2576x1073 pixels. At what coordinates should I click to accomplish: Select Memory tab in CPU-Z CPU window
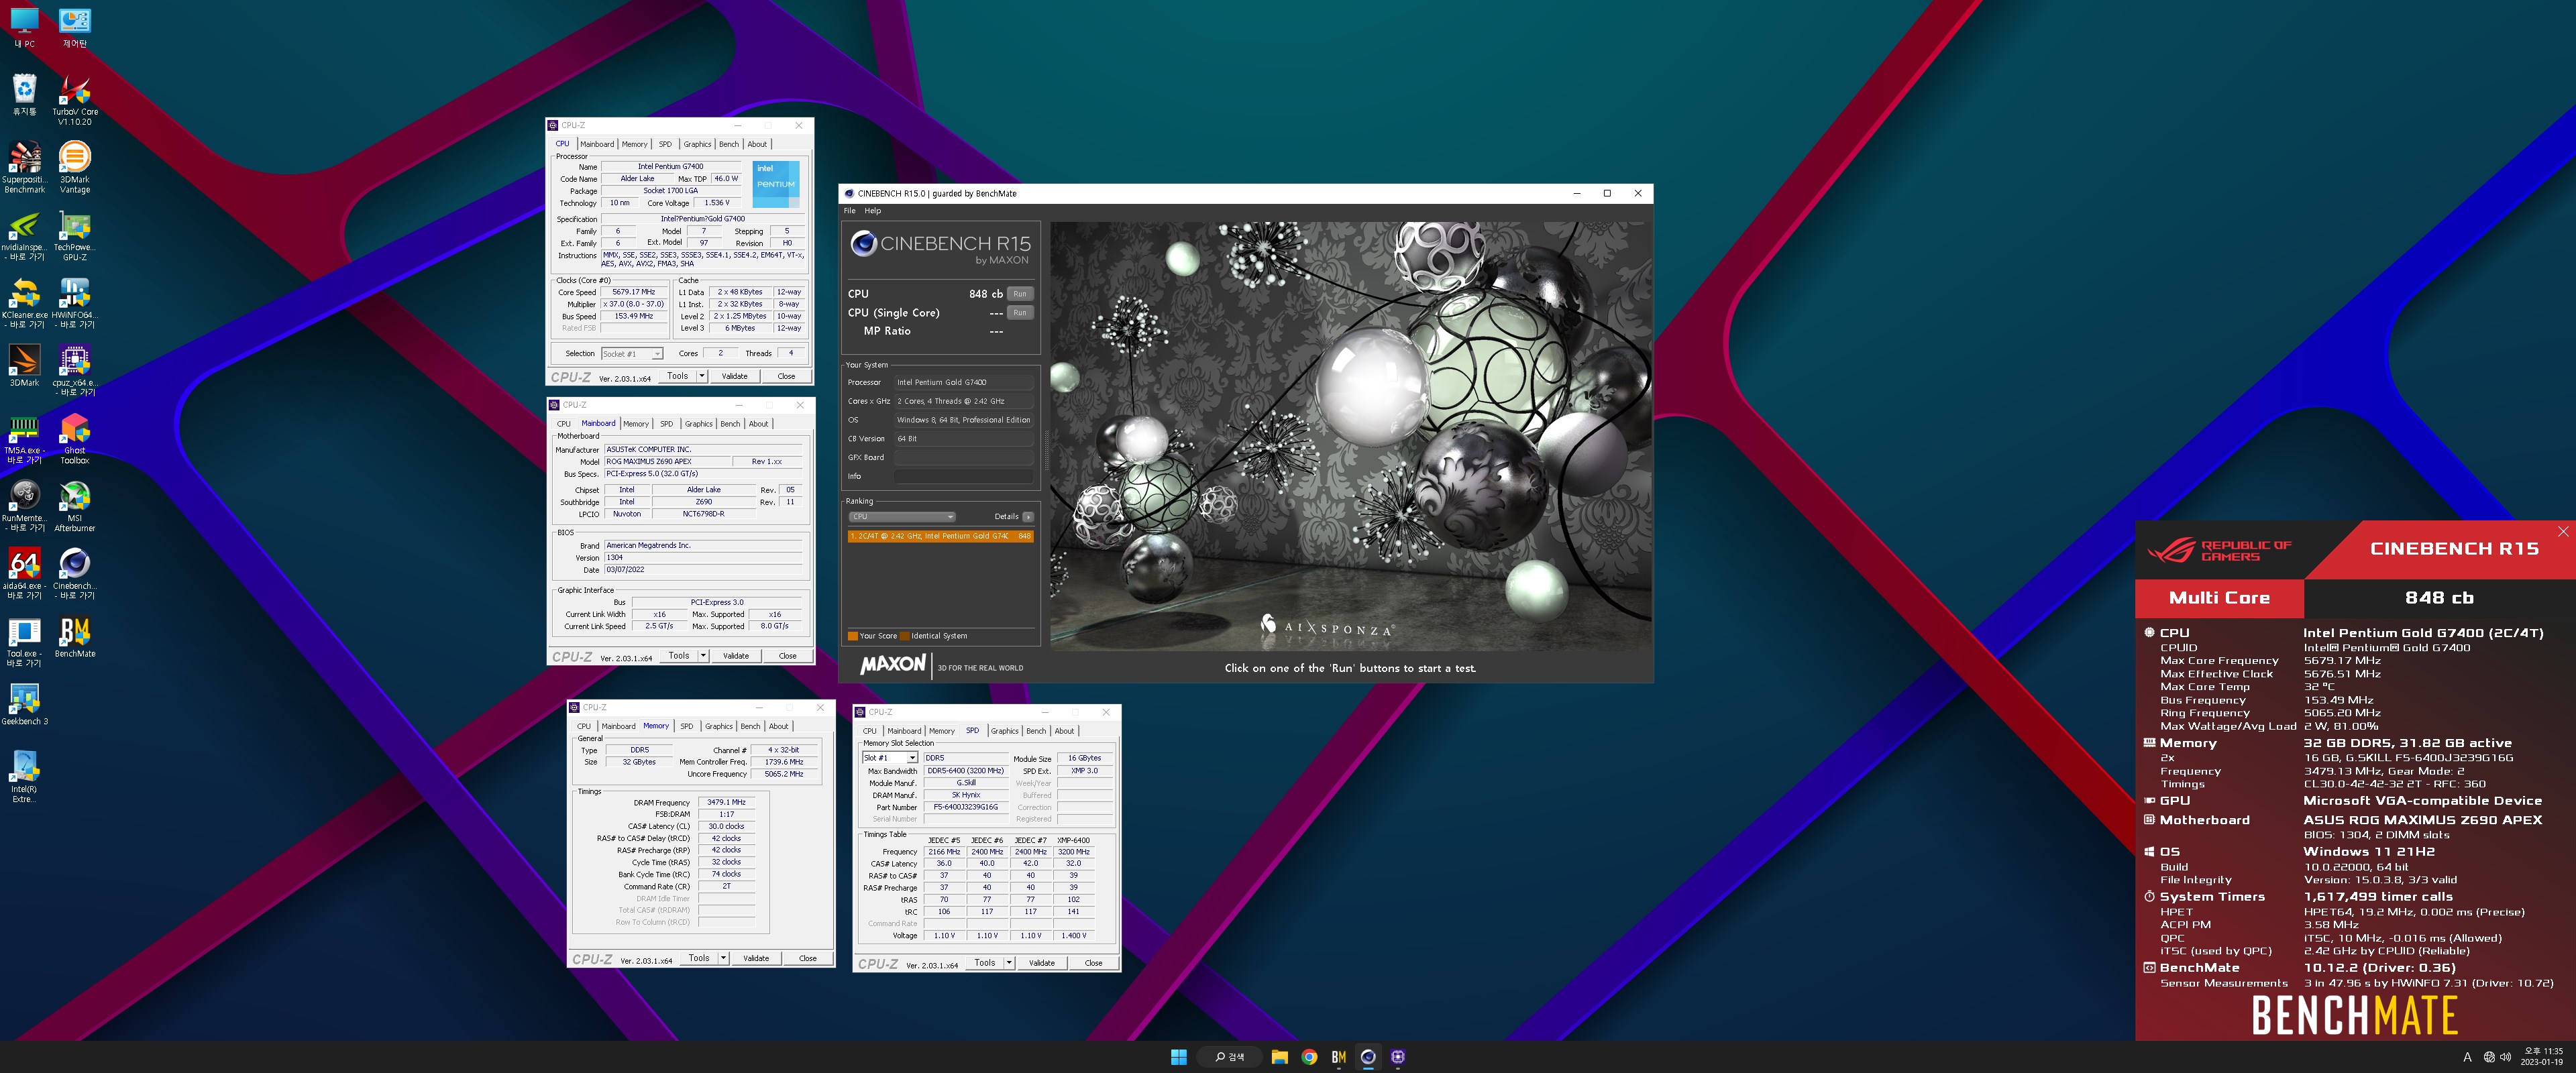[635, 144]
